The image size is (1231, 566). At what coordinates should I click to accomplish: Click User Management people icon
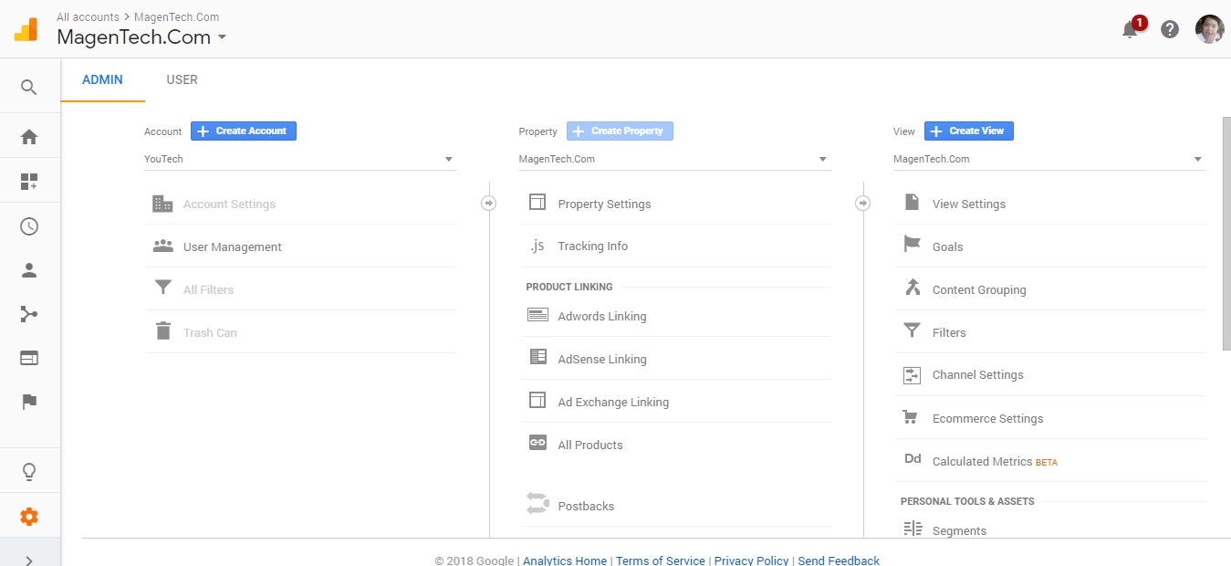(162, 246)
